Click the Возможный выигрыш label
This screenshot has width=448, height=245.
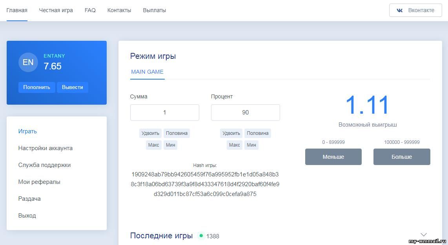click(x=368, y=125)
